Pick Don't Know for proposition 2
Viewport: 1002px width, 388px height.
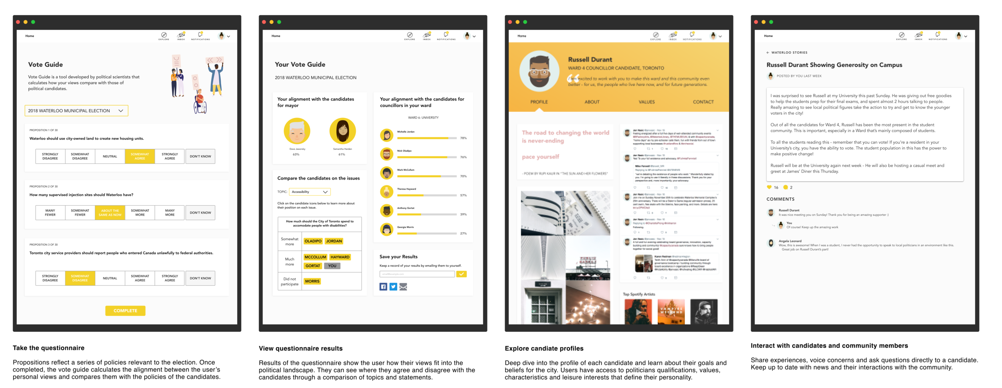coord(200,212)
